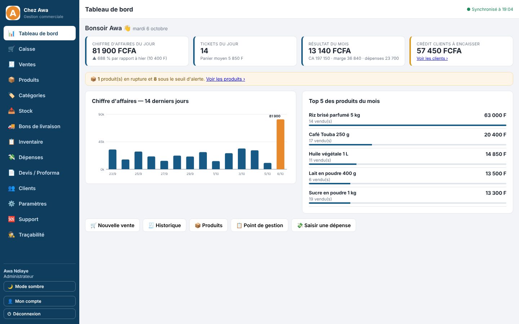Click the Huile végétale 1 L row

[408, 158]
